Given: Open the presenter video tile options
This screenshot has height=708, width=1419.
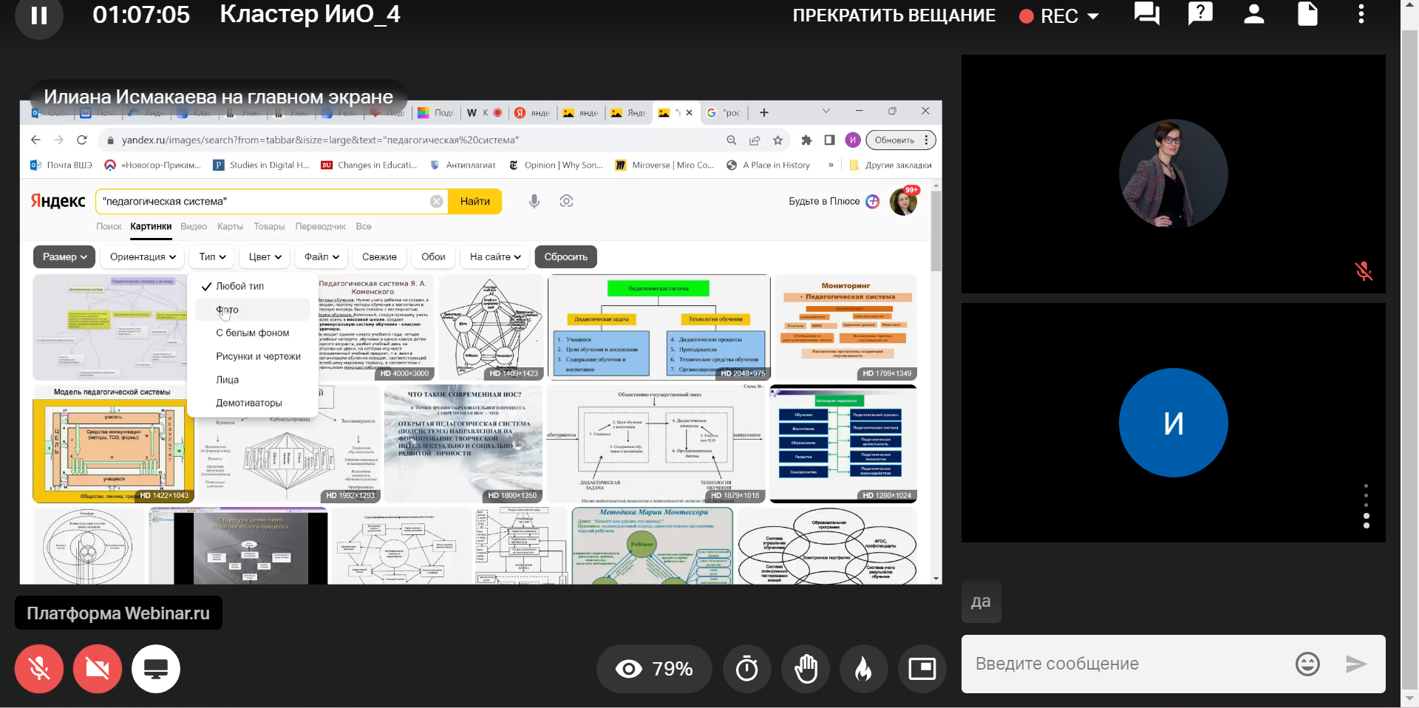Looking at the screenshot, I should point(1366,506).
